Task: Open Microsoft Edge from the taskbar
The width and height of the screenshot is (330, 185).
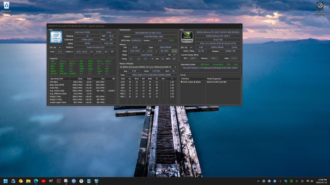Action: click(36, 181)
